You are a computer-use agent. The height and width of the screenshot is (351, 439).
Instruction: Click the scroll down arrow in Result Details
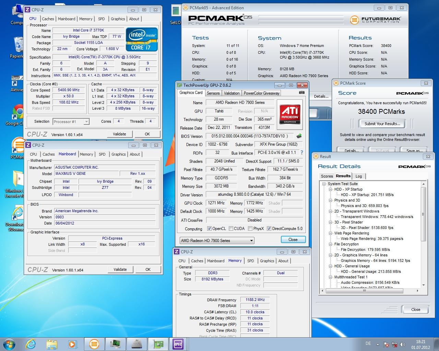tap(424, 285)
